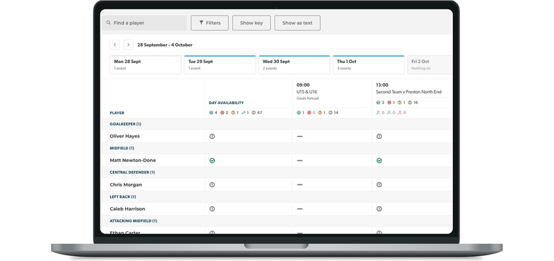Click Caleb Harrison day availability status icon
Image resolution: width=554 pixels, height=261 pixels.
coord(212,209)
